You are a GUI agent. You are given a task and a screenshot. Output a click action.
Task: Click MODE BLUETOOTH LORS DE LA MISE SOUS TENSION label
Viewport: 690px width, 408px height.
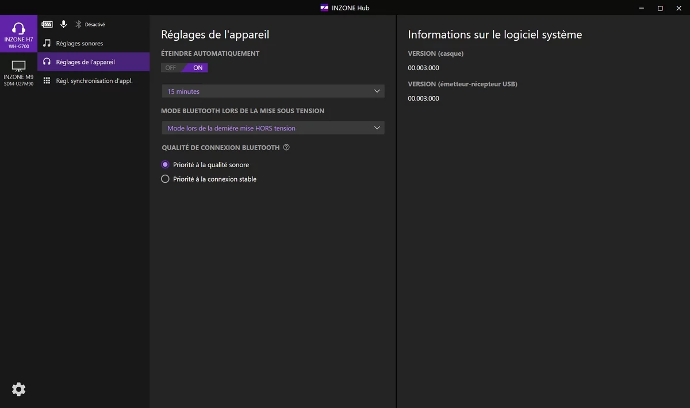(x=243, y=111)
